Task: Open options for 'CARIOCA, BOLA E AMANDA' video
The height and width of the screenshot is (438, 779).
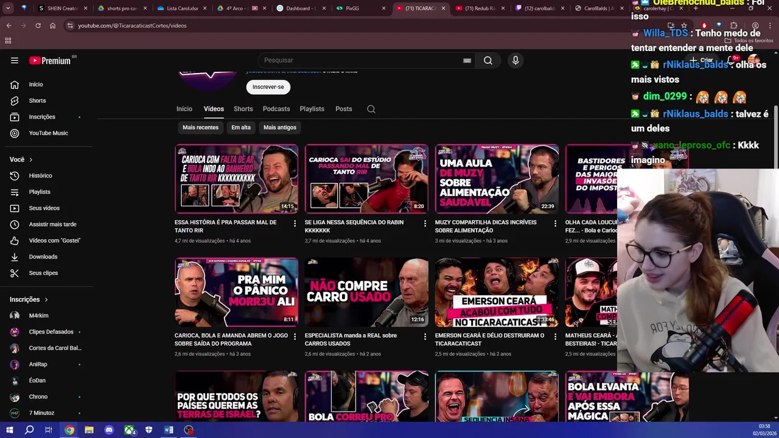Action: coord(295,336)
